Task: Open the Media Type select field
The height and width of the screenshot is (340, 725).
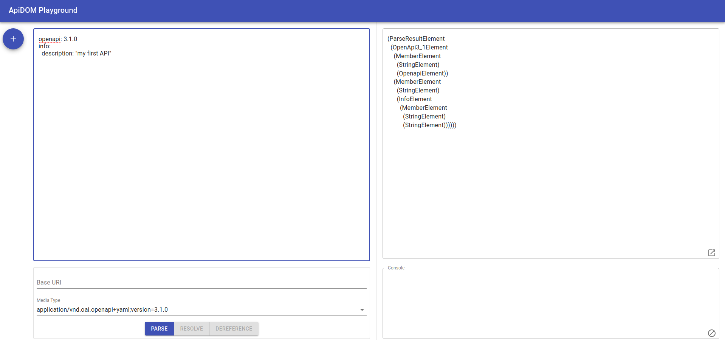Action: tap(201, 310)
